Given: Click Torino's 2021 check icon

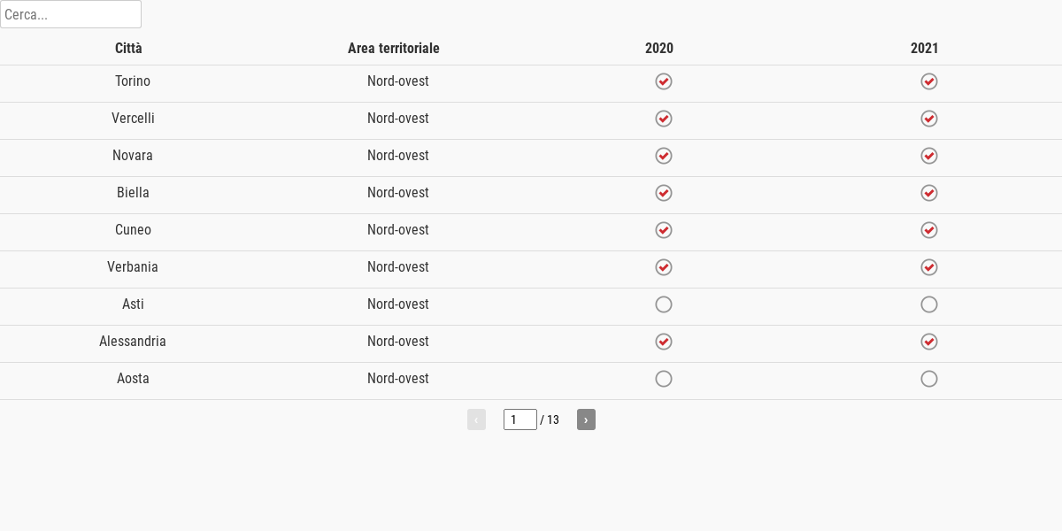Looking at the screenshot, I should pyautogui.click(x=929, y=81).
